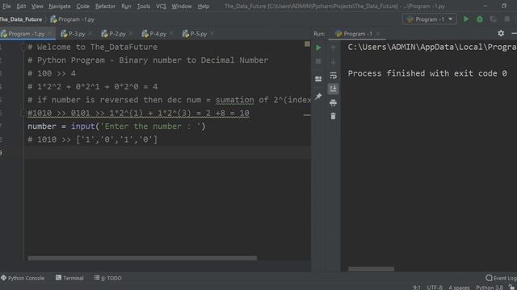Click the 'Process finished with exit code 0' text
The height and width of the screenshot is (290, 517).
tap(427, 73)
